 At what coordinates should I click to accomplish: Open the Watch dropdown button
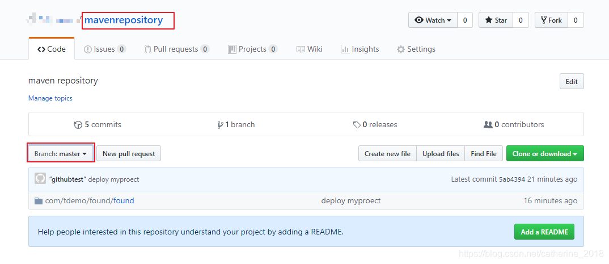tap(433, 20)
